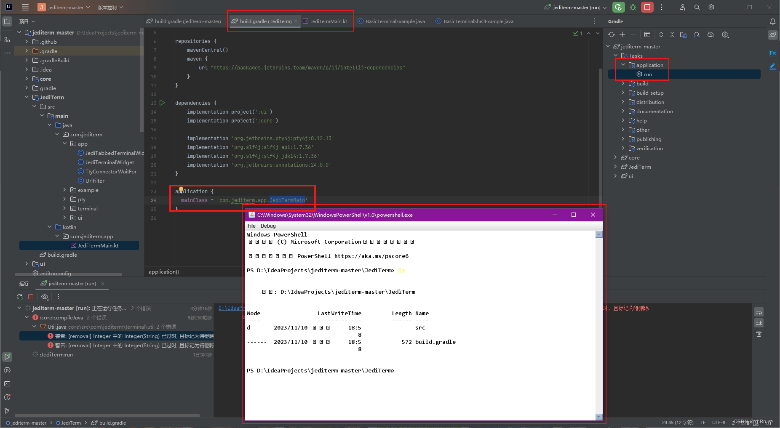
Task: Expand the .github folder in project tree
Action: [x=27, y=42]
